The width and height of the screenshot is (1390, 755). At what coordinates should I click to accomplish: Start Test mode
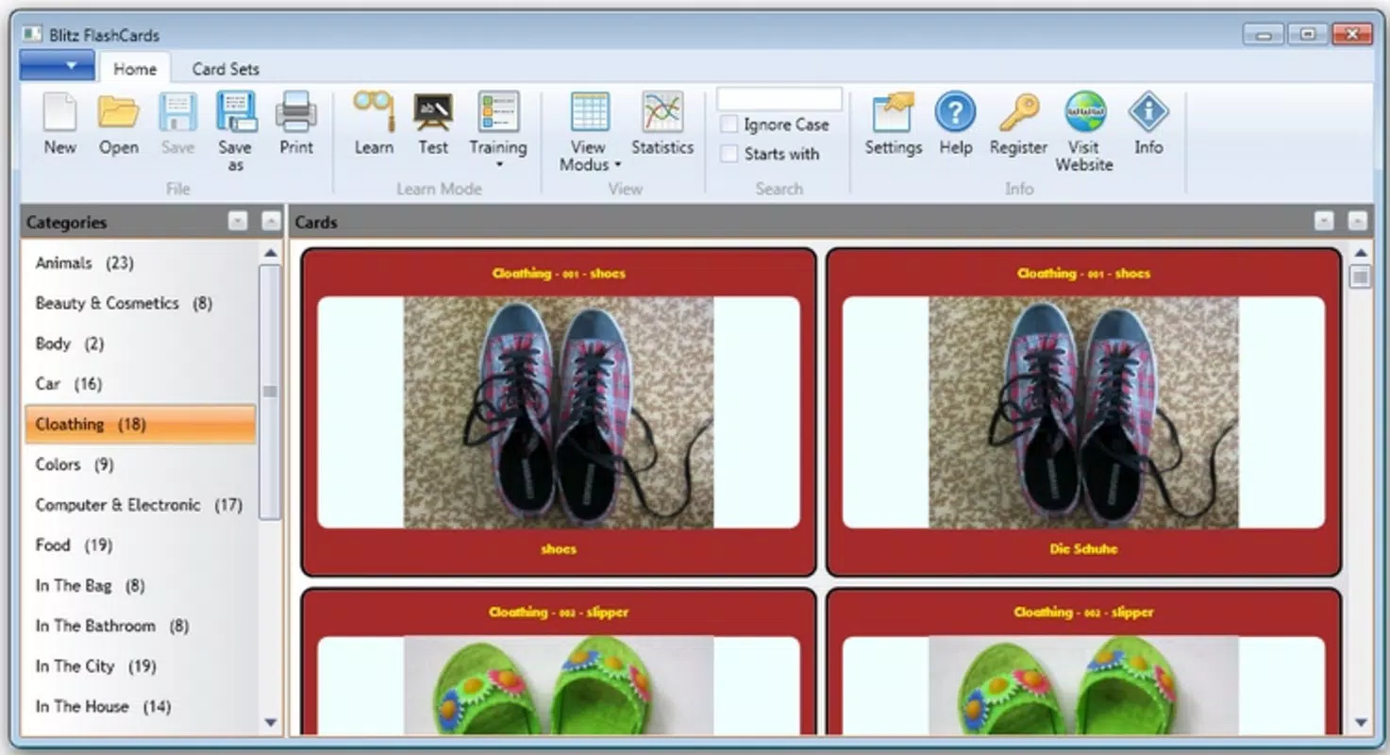click(x=433, y=124)
